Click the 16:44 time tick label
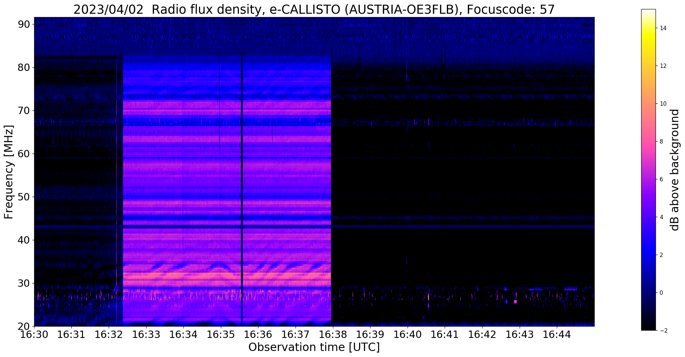 pyautogui.click(x=557, y=334)
